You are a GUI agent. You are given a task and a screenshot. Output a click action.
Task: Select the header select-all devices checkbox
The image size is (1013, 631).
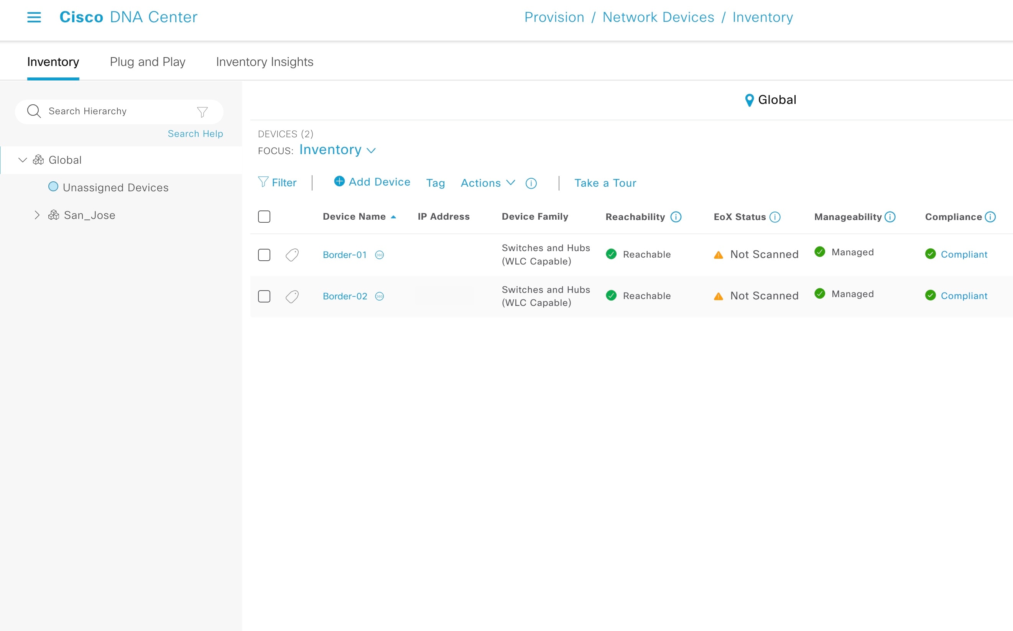[x=264, y=216]
